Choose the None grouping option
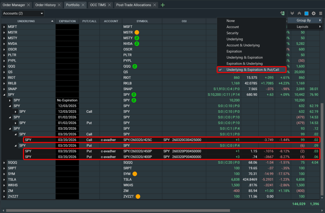 pyautogui.click(x=231, y=21)
